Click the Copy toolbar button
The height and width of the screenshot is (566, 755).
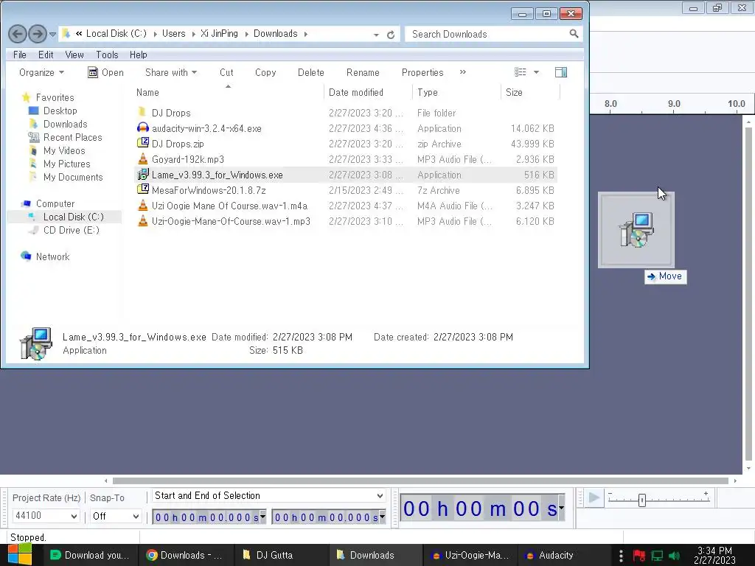coord(265,72)
